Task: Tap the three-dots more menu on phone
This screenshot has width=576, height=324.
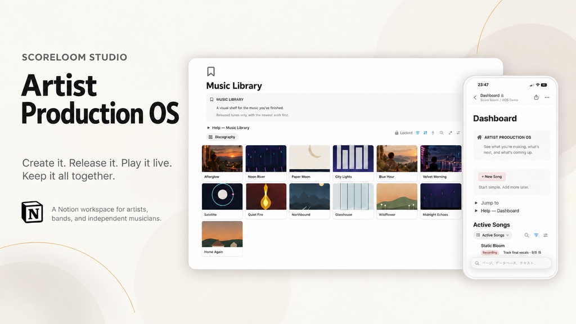Action: click(x=547, y=97)
